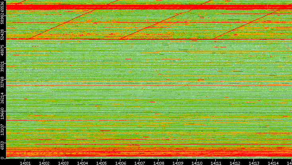Select the 14:07 time axis label

point(139,163)
